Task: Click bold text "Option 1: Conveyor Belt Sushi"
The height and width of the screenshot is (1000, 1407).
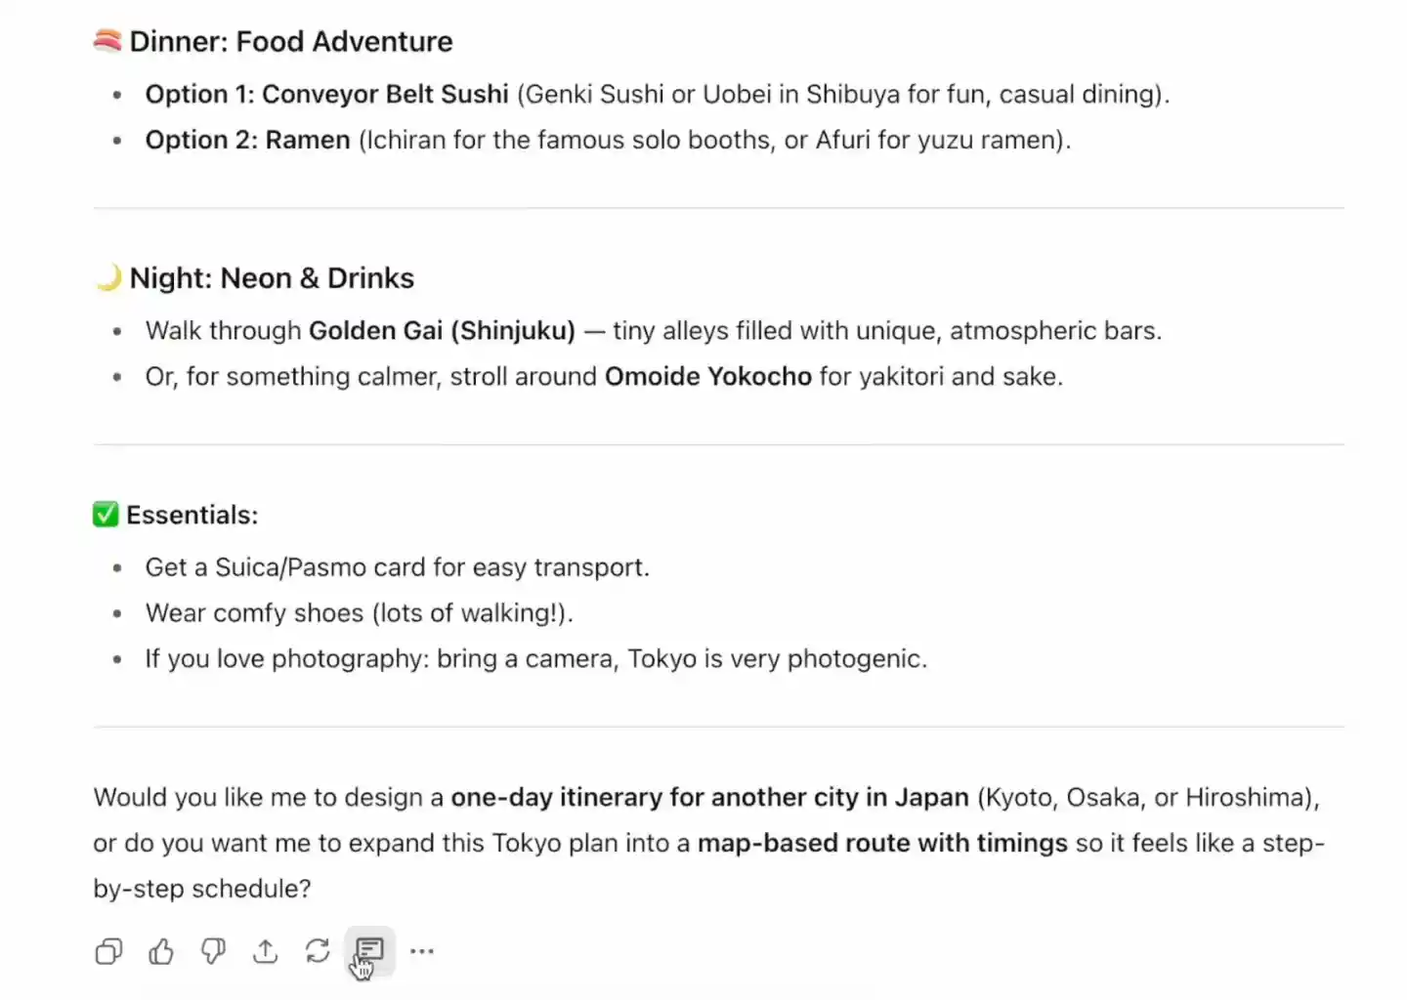Action: 326,94
